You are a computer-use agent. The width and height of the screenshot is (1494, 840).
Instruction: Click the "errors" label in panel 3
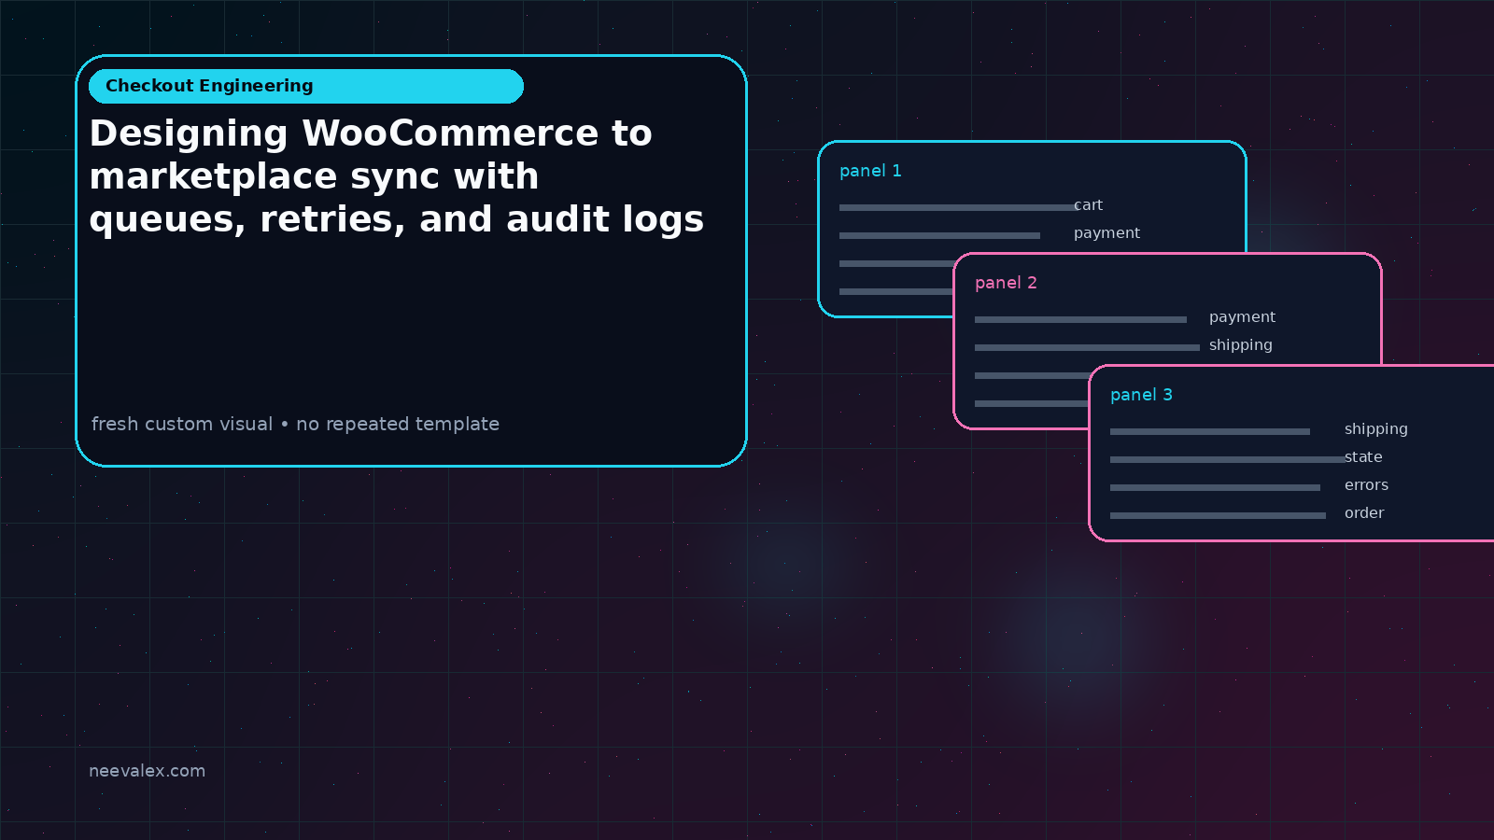tap(1366, 485)
